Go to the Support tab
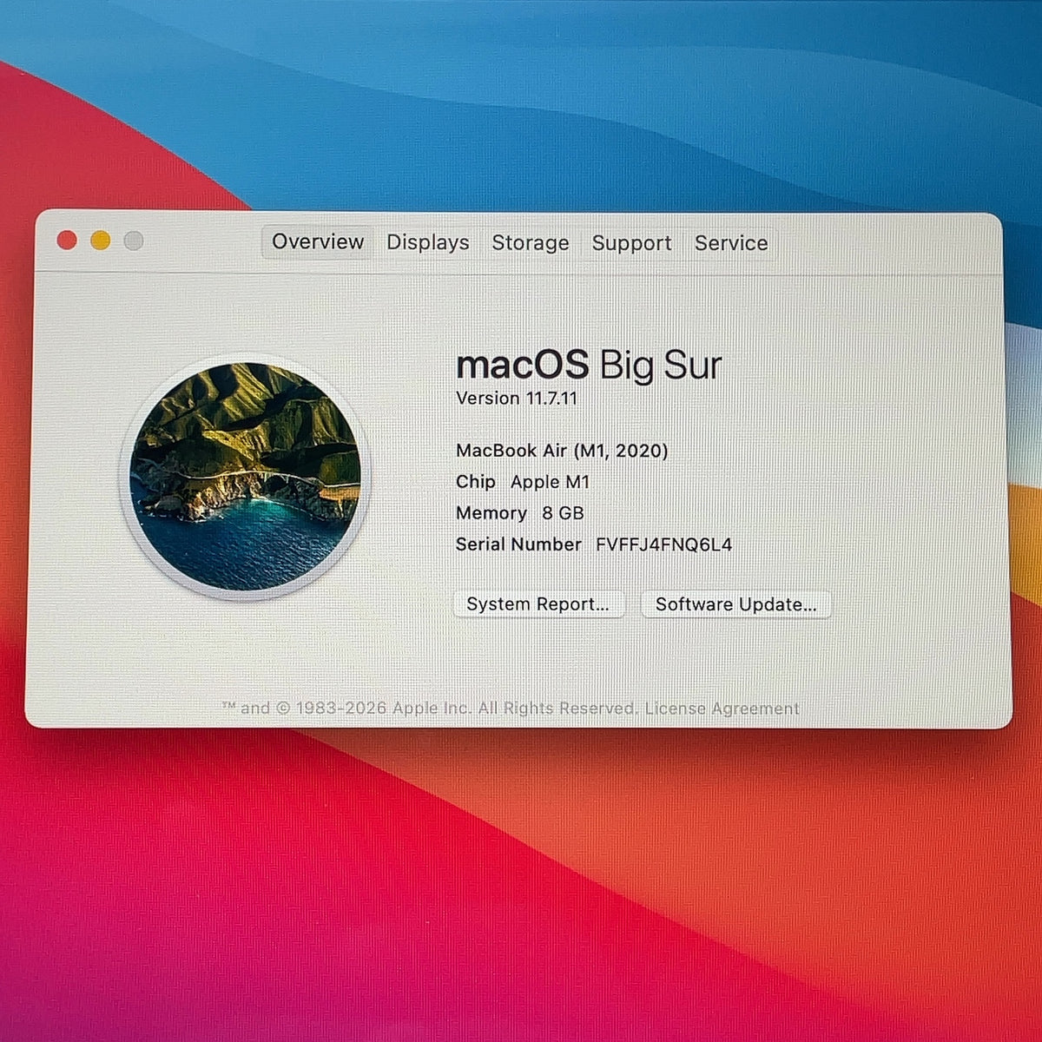Image resolution: width=1042 pixels, height=1042 pixels. 631,243
